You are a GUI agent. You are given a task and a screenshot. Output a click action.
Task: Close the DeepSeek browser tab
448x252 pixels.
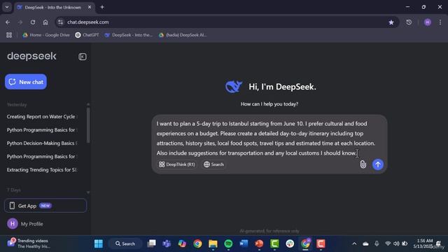pyautogui.click(x=90, y=7)
